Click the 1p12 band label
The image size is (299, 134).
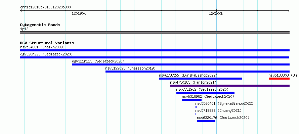point(24,29)
